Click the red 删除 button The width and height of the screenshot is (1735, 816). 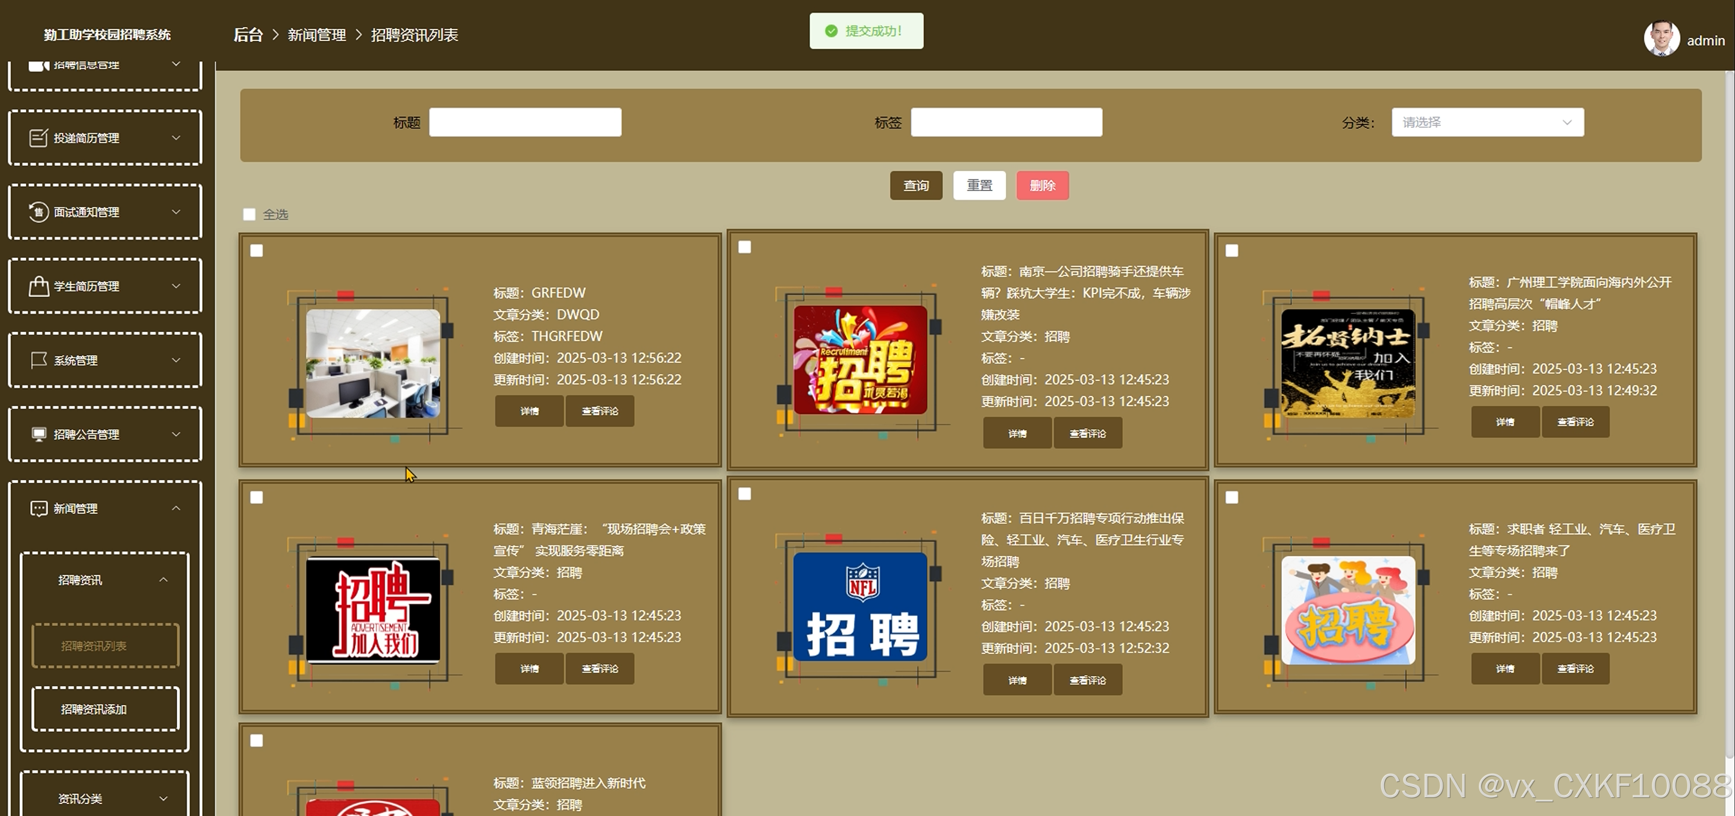click(1042, 185)
